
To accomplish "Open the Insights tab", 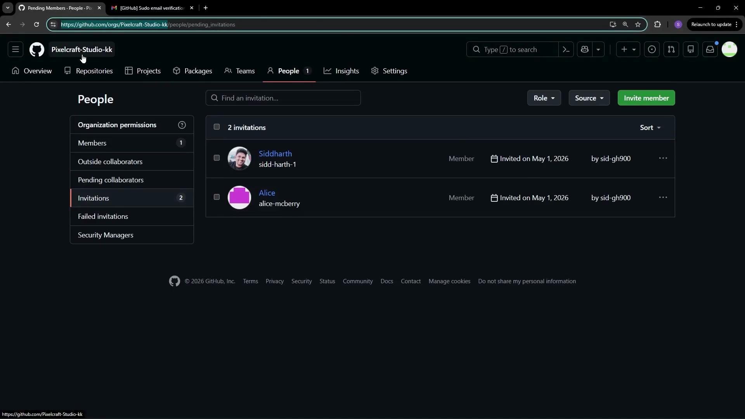I will 341,71.
